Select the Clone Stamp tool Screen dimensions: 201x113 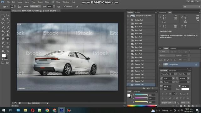pos(3,31)
